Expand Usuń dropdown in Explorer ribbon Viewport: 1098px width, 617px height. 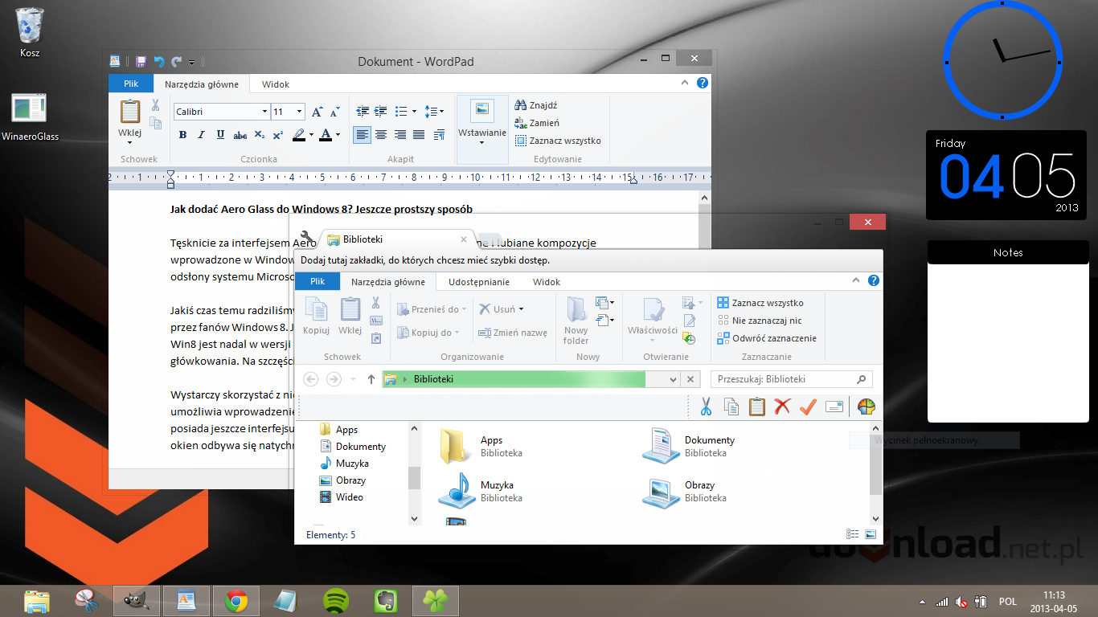[521, 308]
